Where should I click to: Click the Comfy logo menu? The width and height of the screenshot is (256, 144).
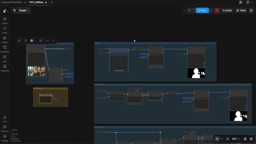tap(5, 11)
